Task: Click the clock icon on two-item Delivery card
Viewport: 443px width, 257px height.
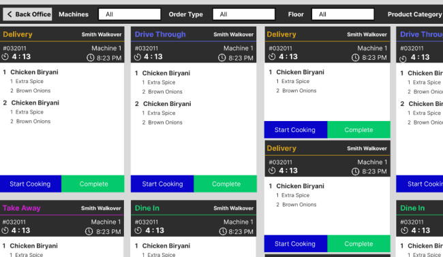Action: pyautogui.click(x=90, y=58)
